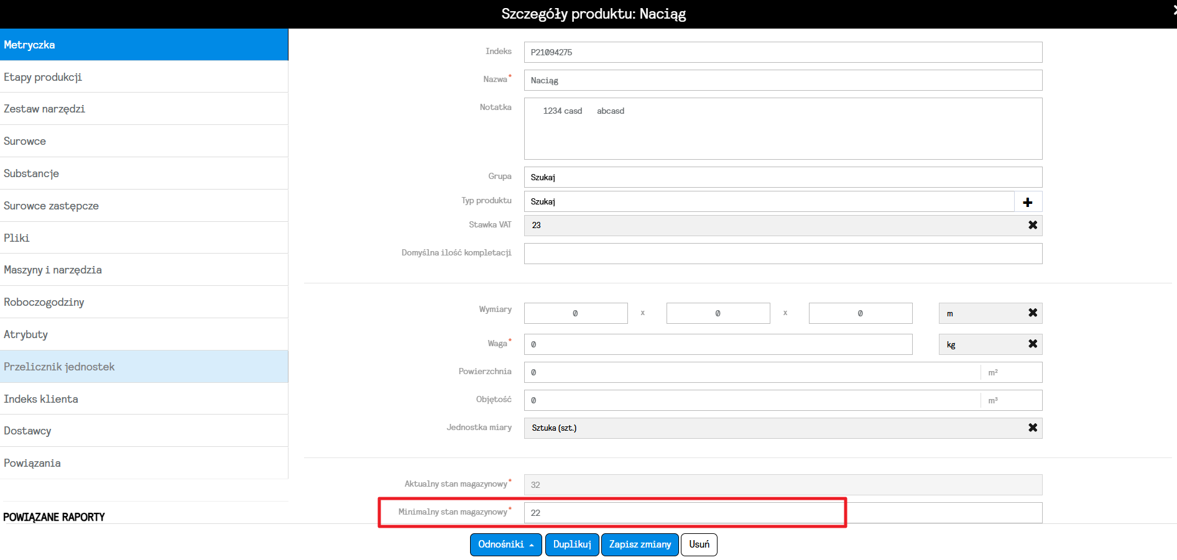The width and height of the screenshot is (1177, 560).
Task: Click the Duplikuj button
Action: tap(572, 544)
